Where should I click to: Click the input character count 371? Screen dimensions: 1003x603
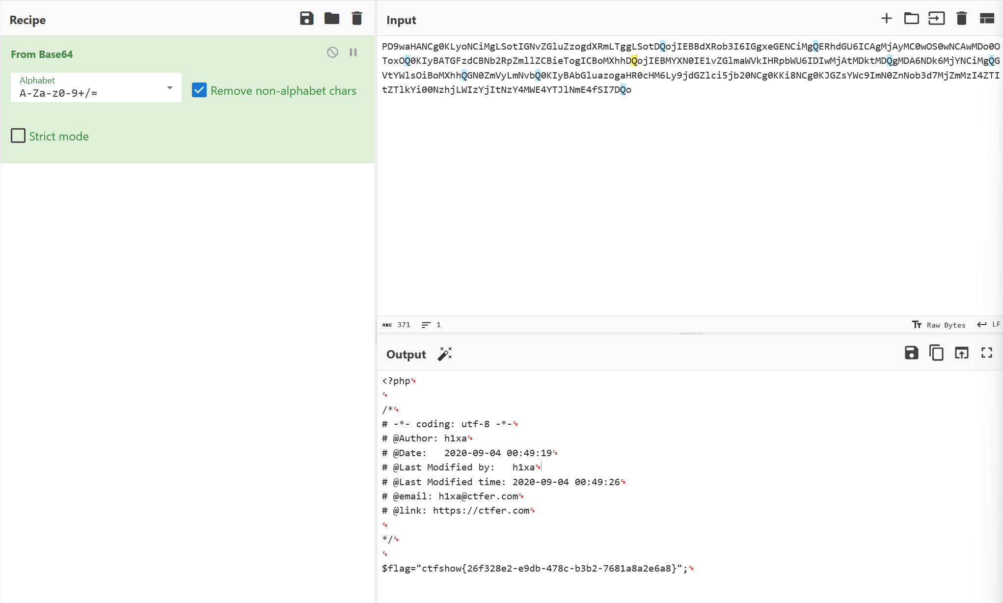[396, 325]
